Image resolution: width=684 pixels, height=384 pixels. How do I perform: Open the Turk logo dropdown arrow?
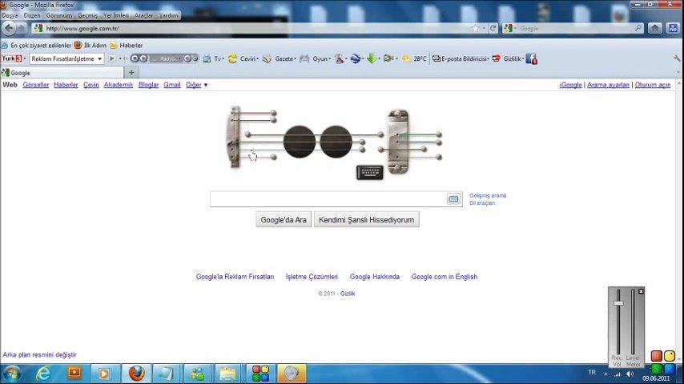pyautogui.click(x=25, y=58)
